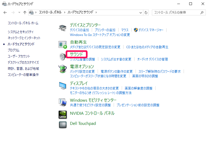Screen dimensions: 209x156
Task: Click メディアまたはデバイスの既定設定の変更
Action: point(95,47)
